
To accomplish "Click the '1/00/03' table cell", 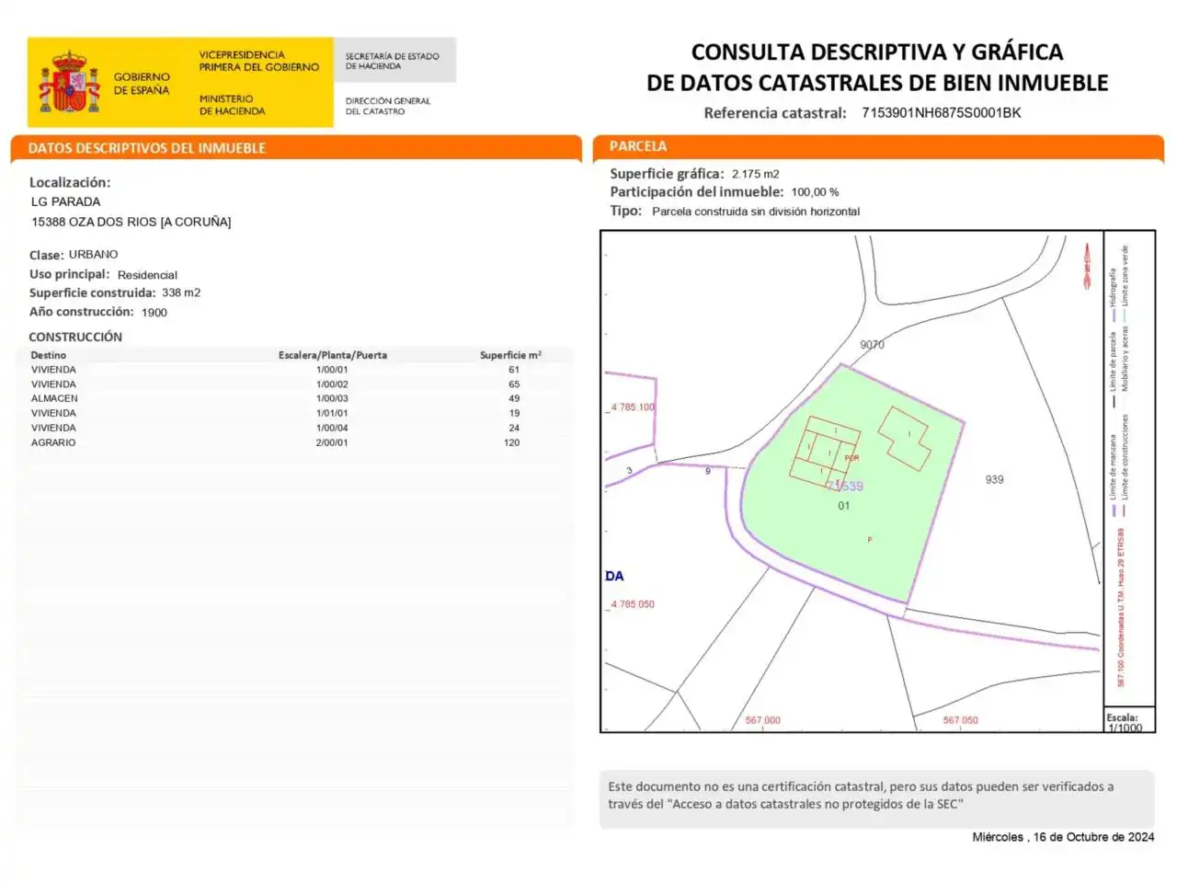I will pos(332,398).
